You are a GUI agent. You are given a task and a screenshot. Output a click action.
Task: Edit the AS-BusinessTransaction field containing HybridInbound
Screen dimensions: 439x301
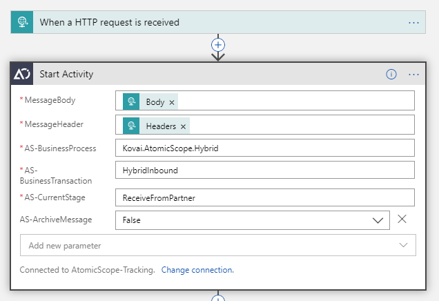pyautogui.click(x=265, y=170)
